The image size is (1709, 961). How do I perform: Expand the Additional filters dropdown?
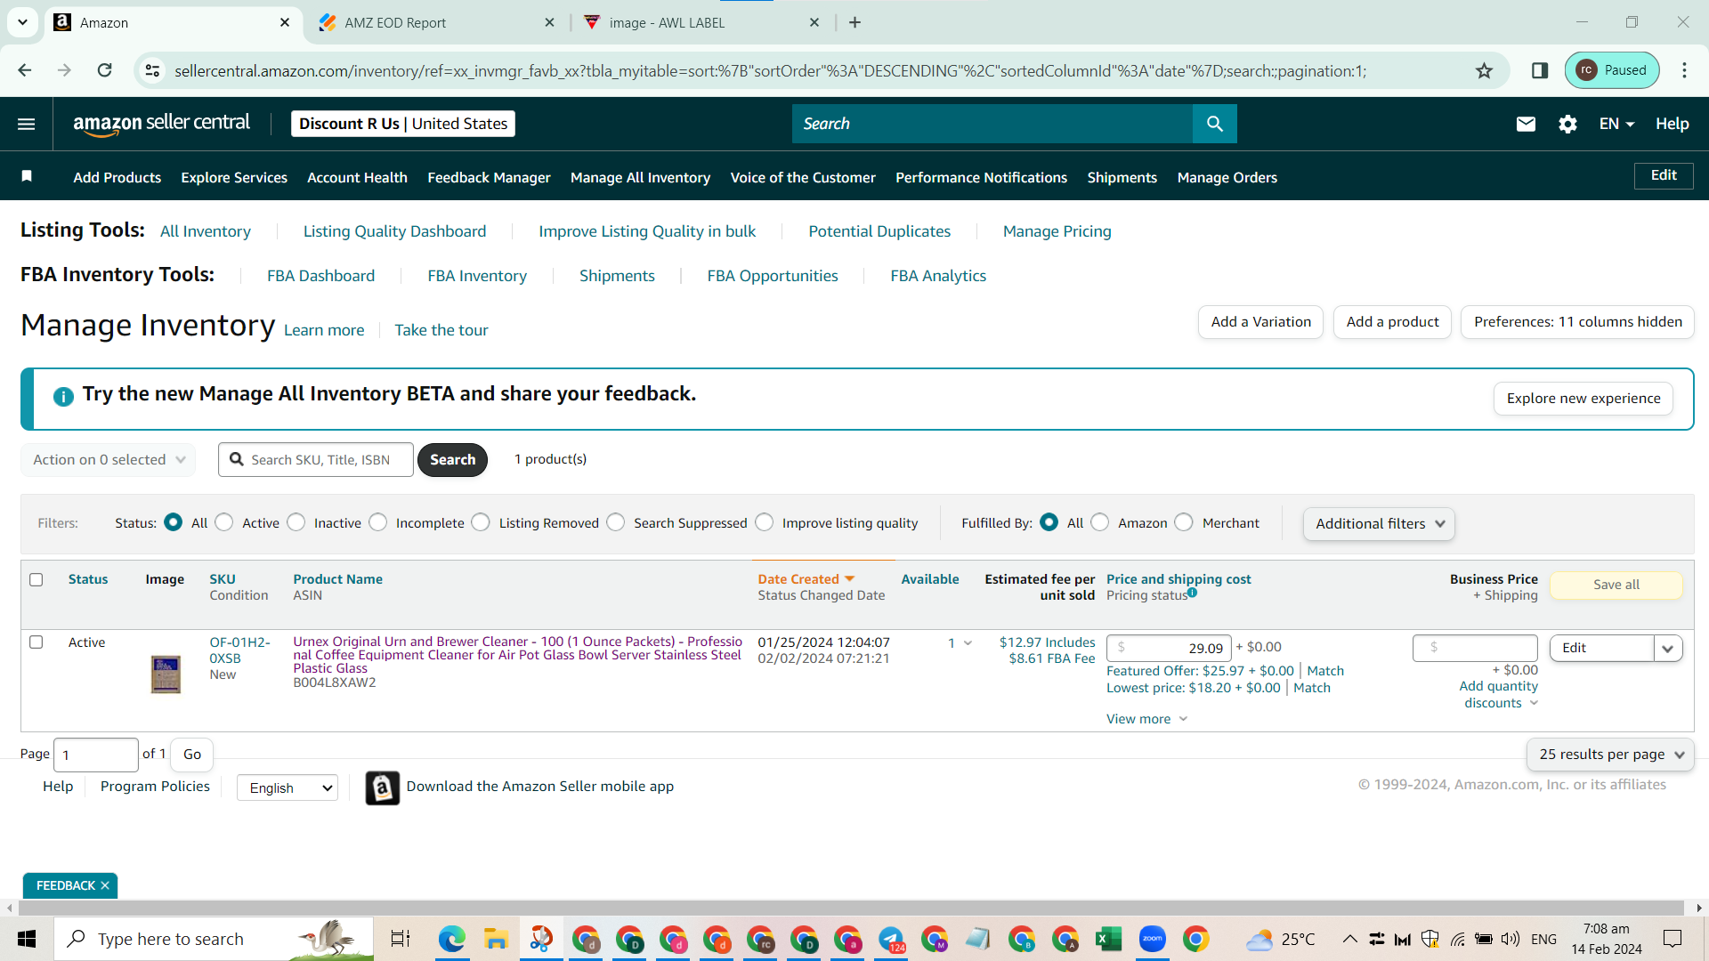pyautogui.click(x=1379, y=523)
